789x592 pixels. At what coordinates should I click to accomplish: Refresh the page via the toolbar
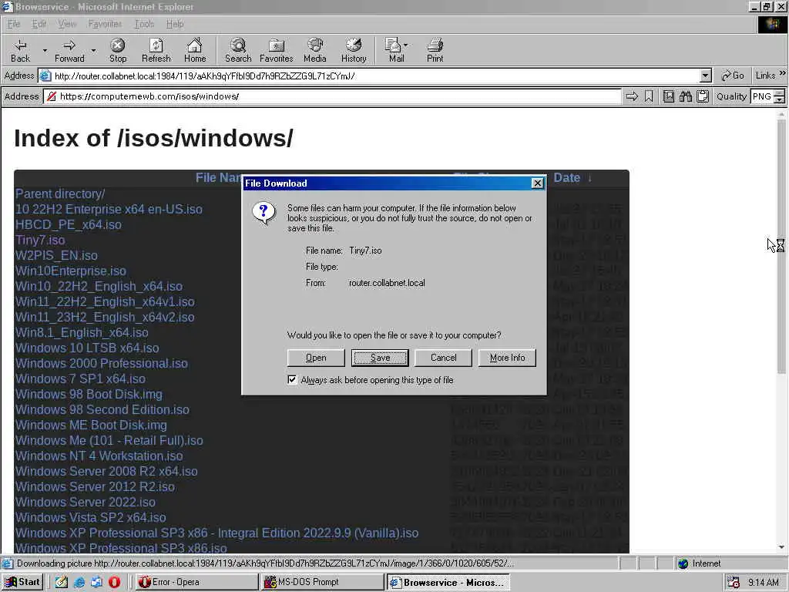point(156,51)
